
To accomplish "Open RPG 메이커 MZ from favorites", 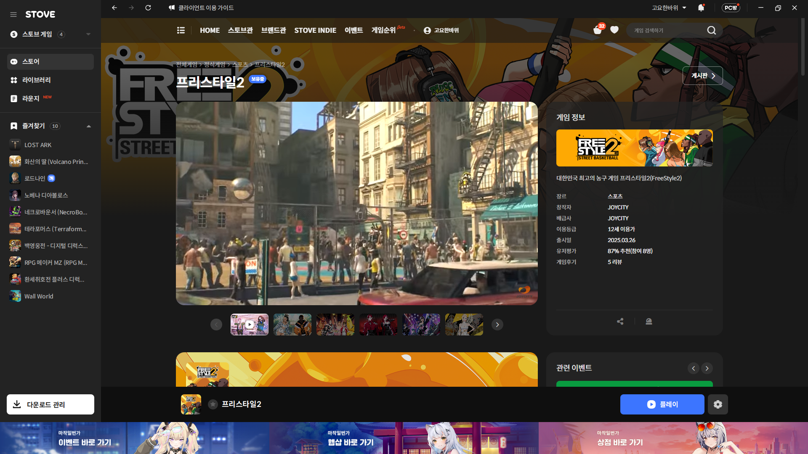I will [50, 263].
